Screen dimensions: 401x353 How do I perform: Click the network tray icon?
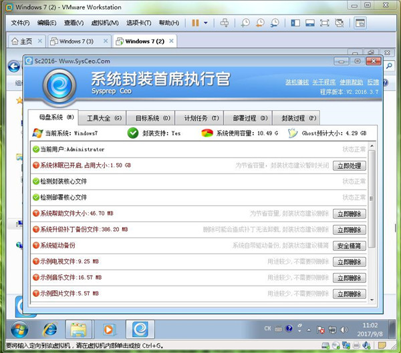(x=332, y=330)
